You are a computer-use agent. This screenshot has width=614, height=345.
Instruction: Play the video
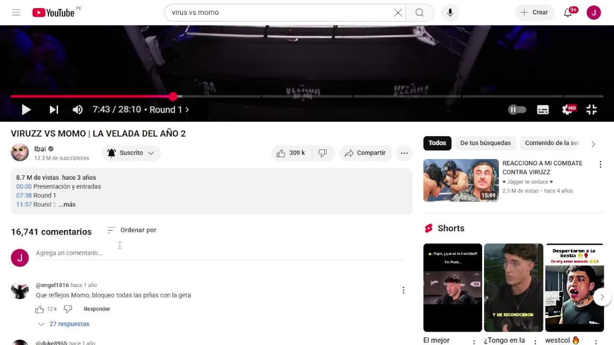[26, 110]
